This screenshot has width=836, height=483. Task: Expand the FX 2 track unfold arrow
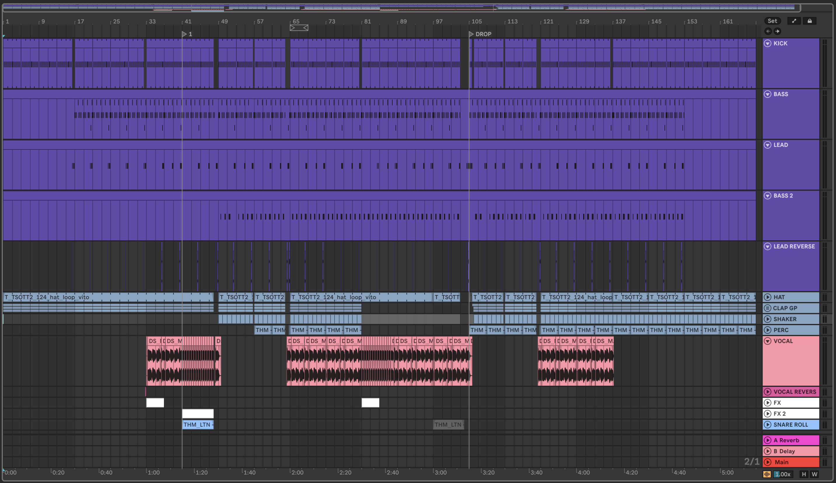(x=768, y=413)
